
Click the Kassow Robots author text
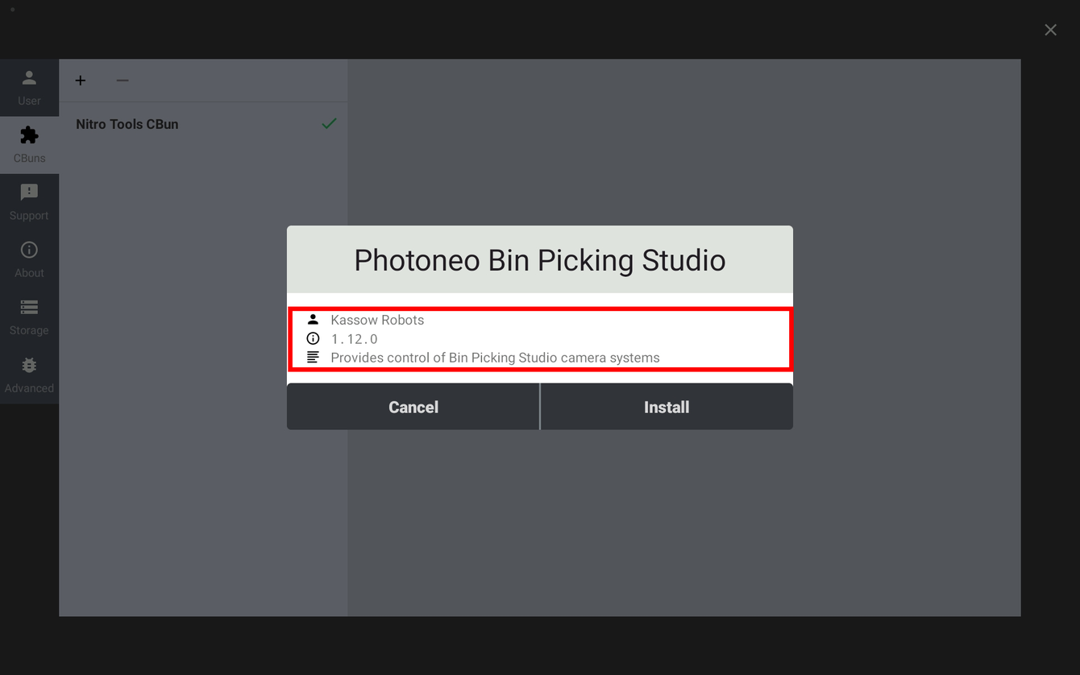377,320
